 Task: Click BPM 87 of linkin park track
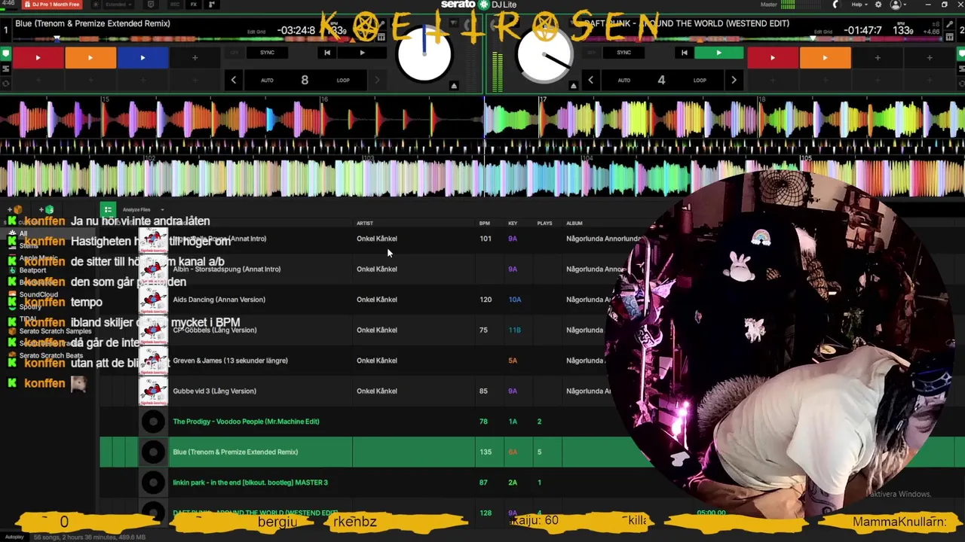pyautogui.click(x=485, y=483)
